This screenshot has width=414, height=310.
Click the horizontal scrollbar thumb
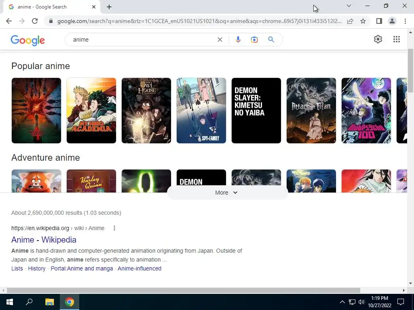click(184, 290)
